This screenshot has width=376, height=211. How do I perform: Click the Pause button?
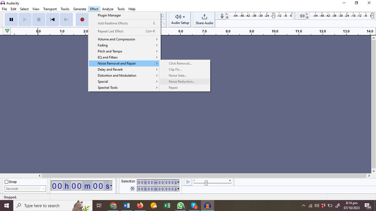(11, 20)
